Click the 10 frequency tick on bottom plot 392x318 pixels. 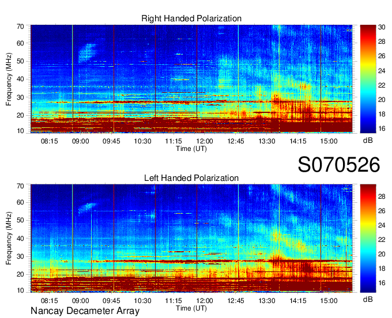point(20,290)
